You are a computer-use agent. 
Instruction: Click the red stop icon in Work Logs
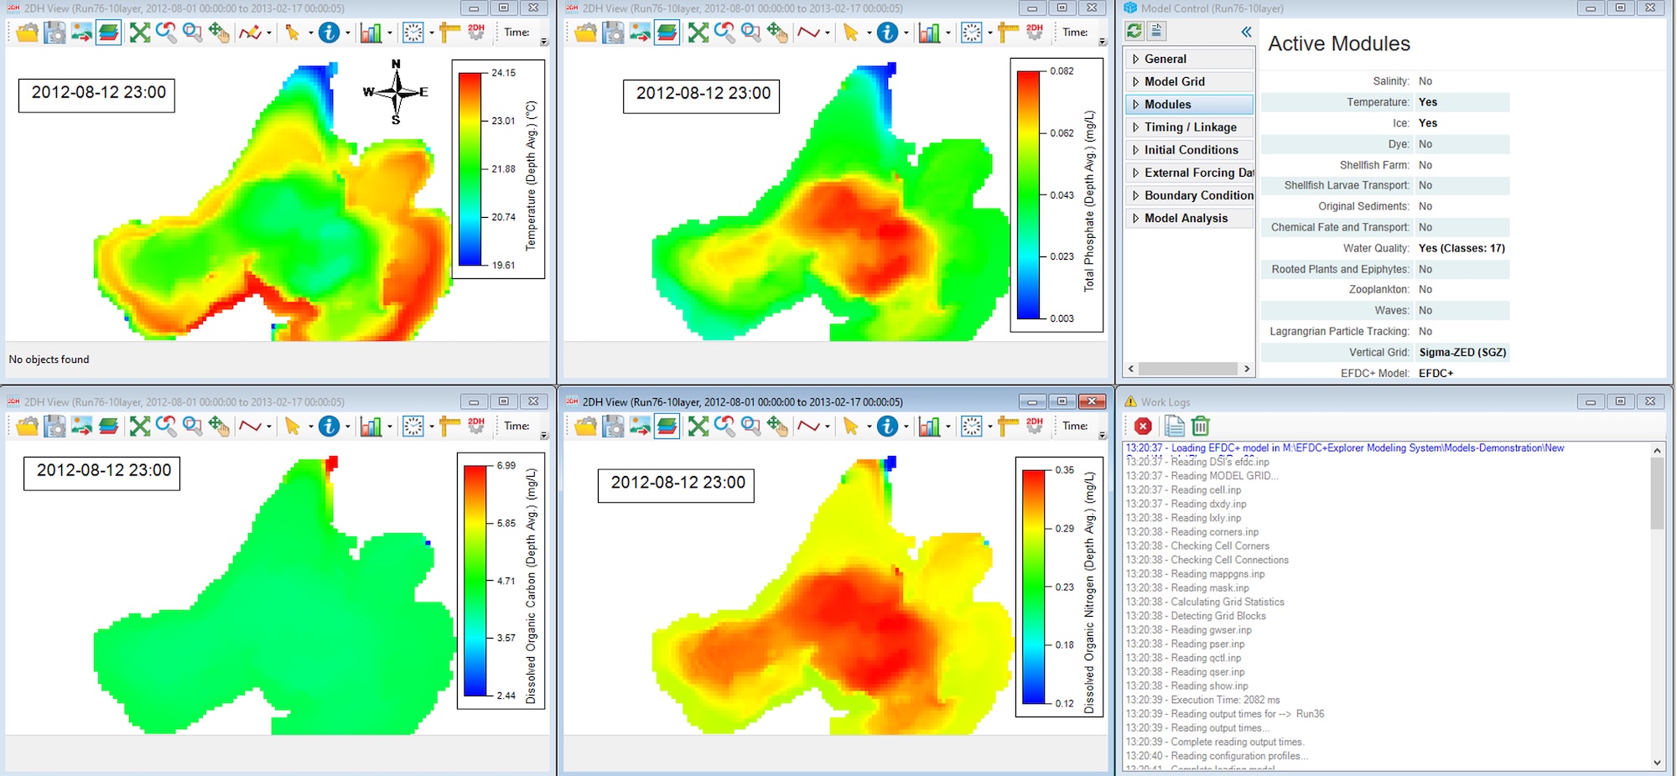click(x=1142, y=427)
